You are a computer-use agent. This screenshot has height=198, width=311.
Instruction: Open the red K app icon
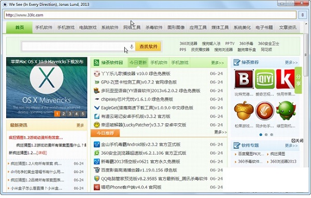point(285,79)
